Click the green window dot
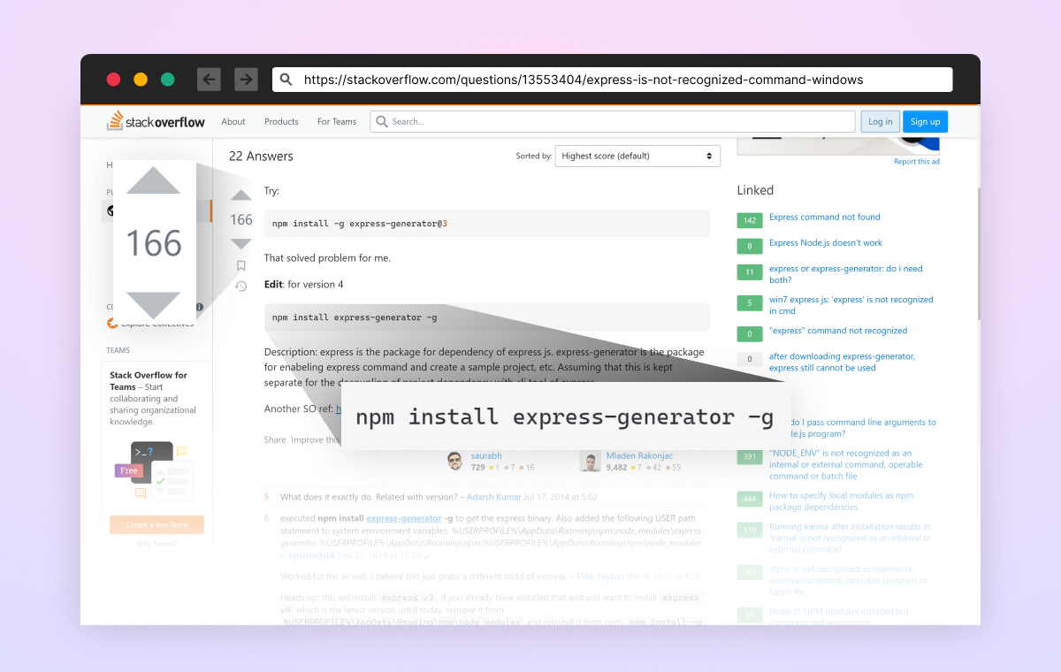 [168, 79]
